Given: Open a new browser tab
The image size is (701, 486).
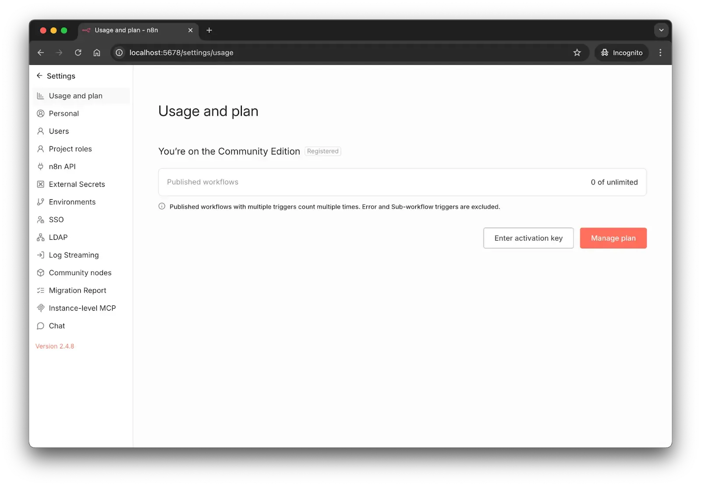Looking at the screenshot, I should [x=209, y=30].
